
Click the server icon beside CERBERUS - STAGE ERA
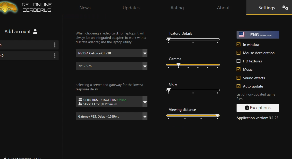pos(80,100)
